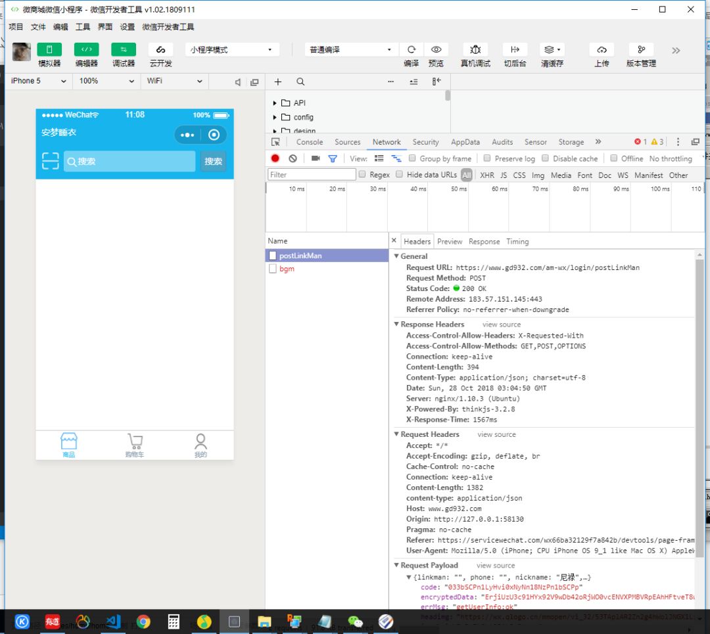This screenshot has height=634, width=710.
Task: Open the Timing tab of request details
Action: [x=517, y=242]
